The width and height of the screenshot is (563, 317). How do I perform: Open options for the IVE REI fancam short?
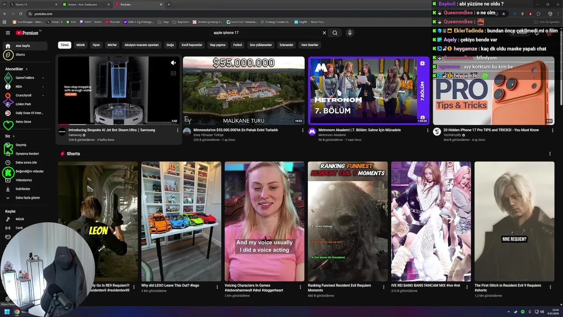tap(467, 287)
